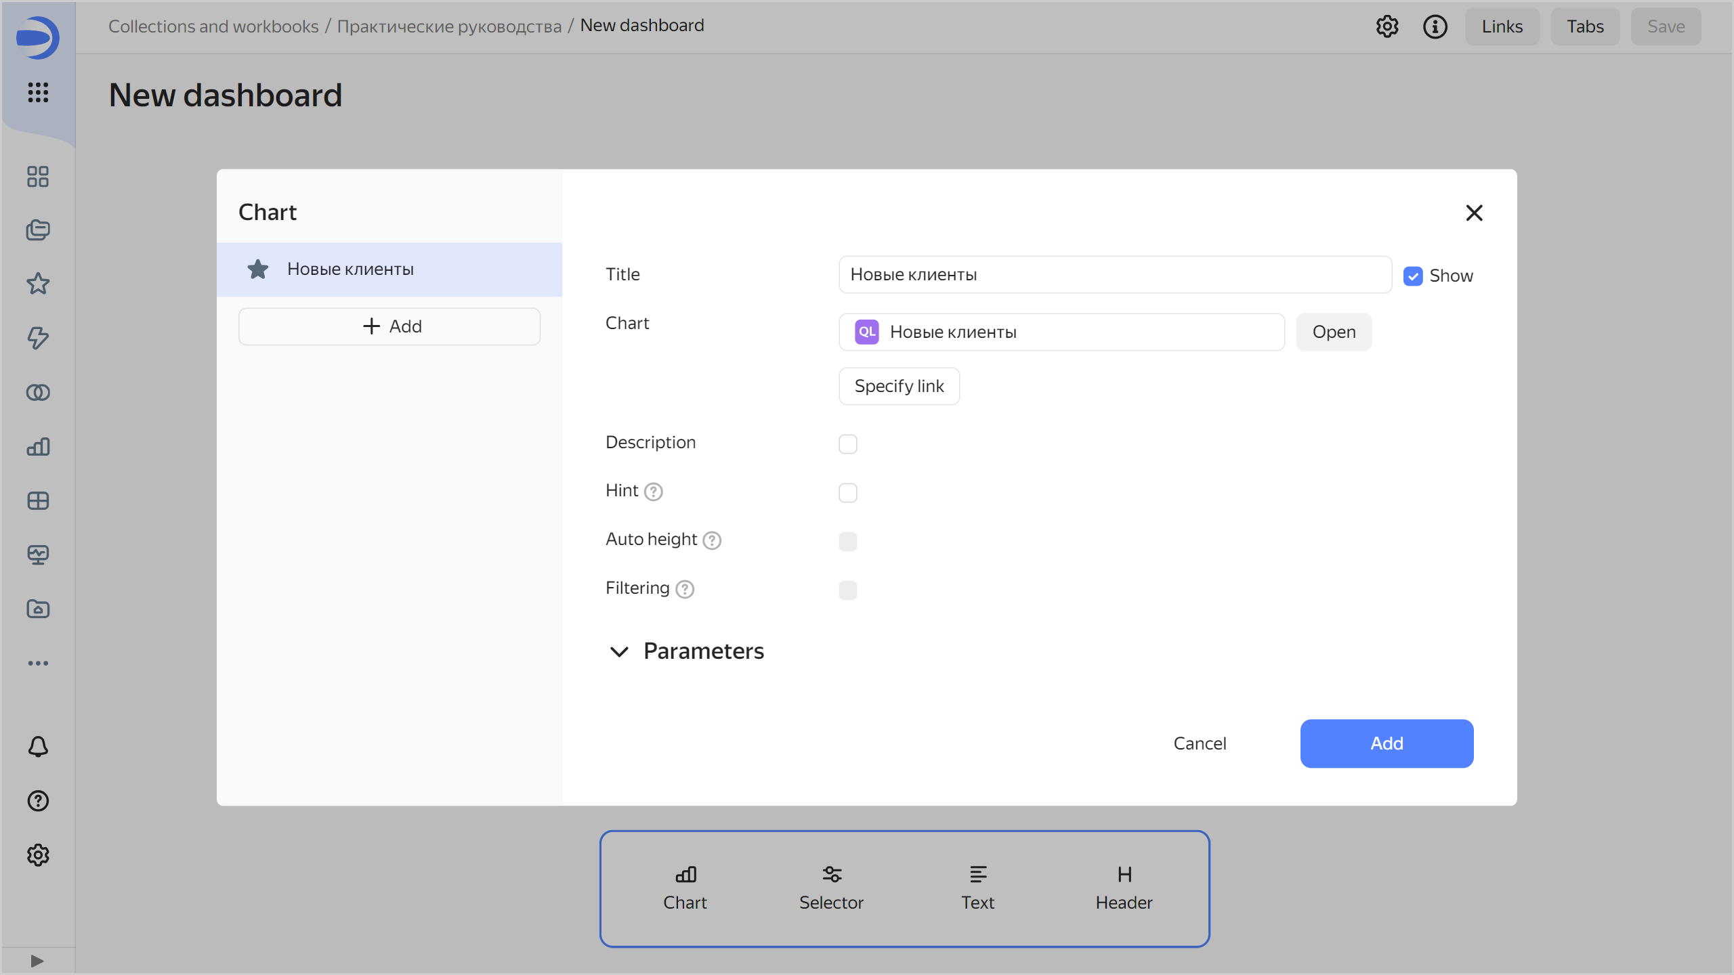The width and height of the screenshot is (1734, 975).
Task: Open the favorites star in sidebar
Action: pyautogui.click(x=38, y=284)
